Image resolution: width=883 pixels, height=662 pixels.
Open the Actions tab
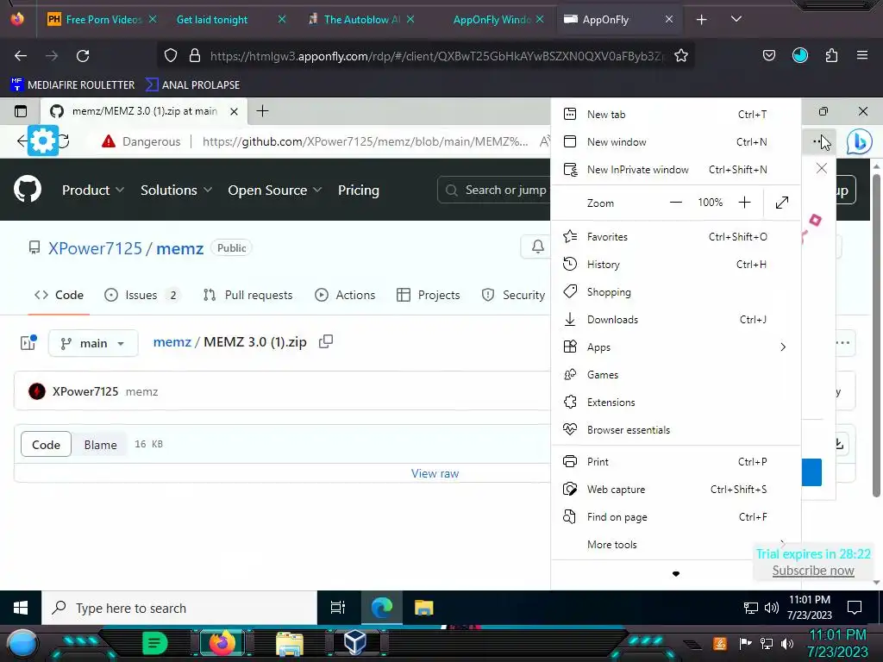[345, 295]
